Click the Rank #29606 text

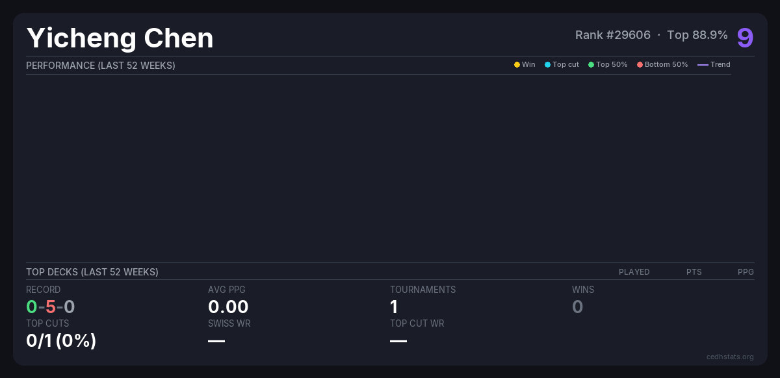[x=612, y=35]
